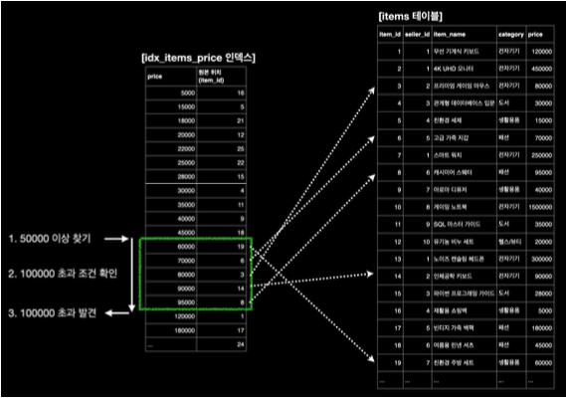Image resolution: width=566 pixels, height=398 pixels.
Task: Click the '게이밍 노트북' item name
Action: click(451, 207)
